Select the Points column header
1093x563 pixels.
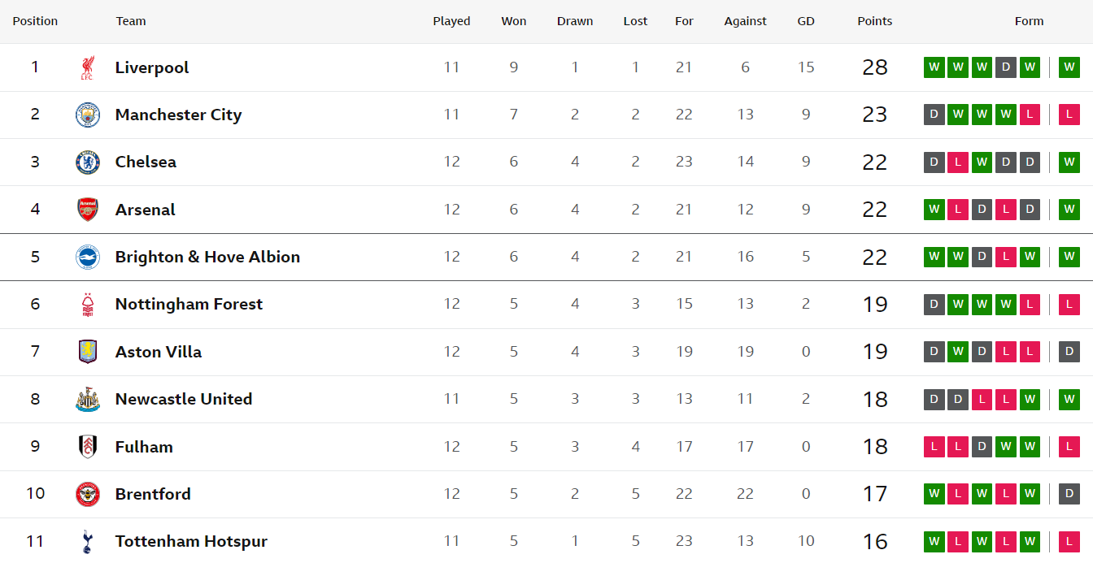[875, 21]
